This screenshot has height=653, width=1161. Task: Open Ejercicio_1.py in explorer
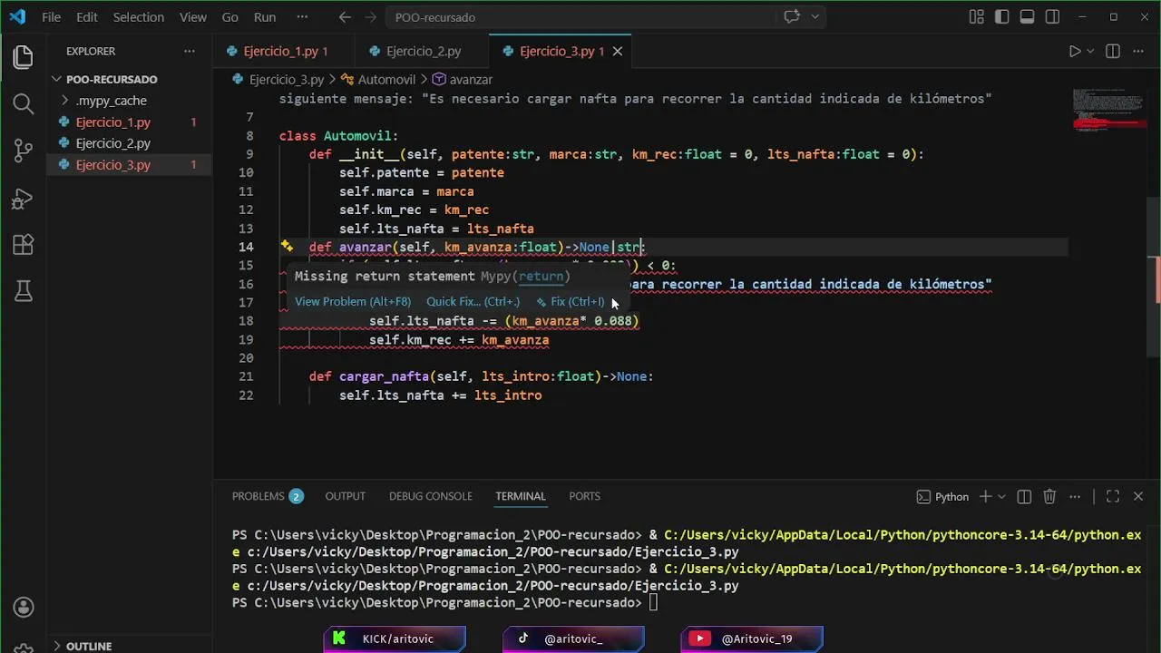click(x=130, y=122)
